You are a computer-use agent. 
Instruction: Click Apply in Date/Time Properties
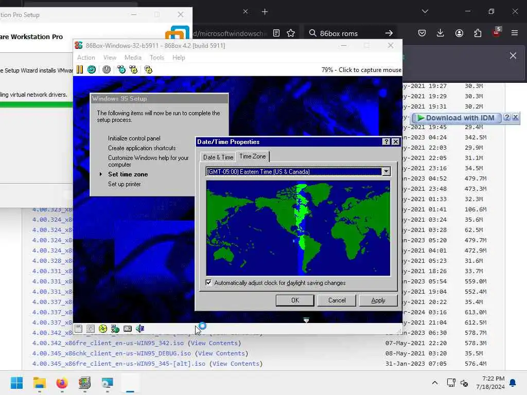click(378, 300)
